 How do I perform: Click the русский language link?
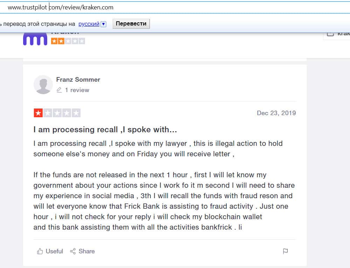click(89, 24)
